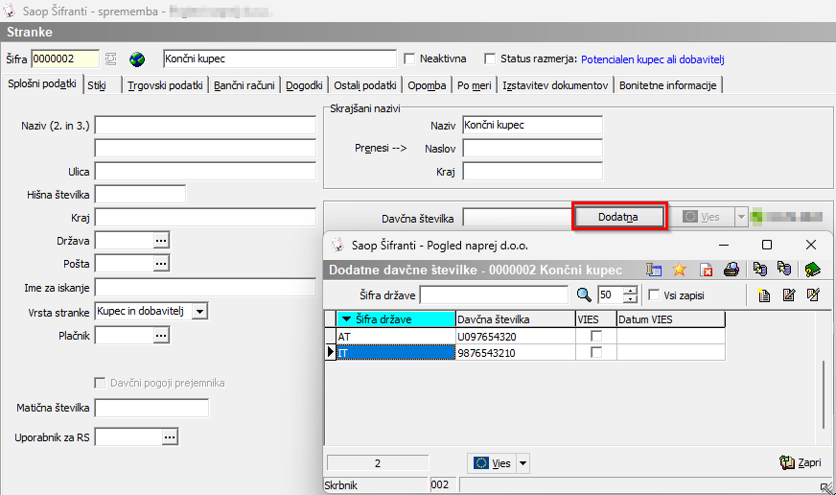The width and height of the screenshot is (836, 495).
Task: Click the Šifra države search input field
Action: click(x=495, y=295)
